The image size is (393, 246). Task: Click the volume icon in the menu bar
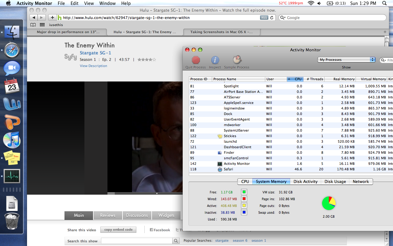click(319, 3)
